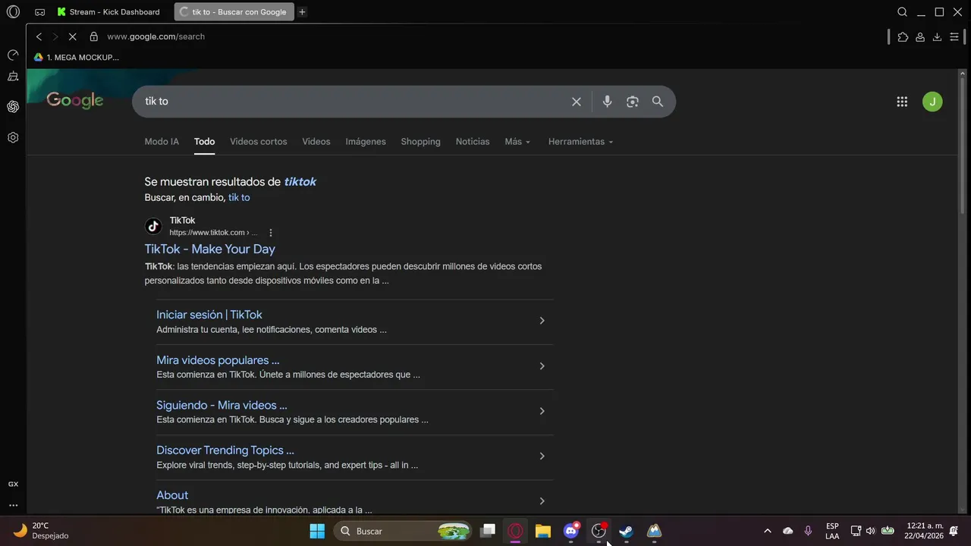Open the Discover Trending Topics link
Screen dimensions: 971x546
[x=225, y=450]
